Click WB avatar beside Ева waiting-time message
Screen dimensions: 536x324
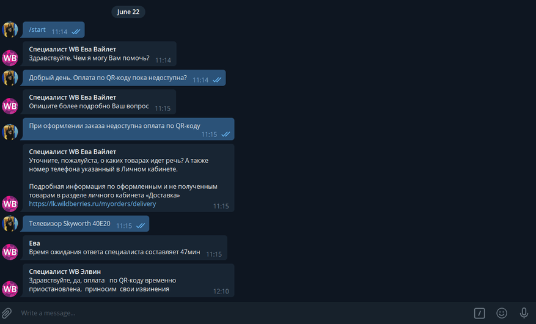tap(10, 252)
